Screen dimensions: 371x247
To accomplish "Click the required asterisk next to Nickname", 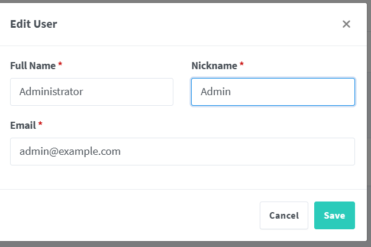I will 241,64.
